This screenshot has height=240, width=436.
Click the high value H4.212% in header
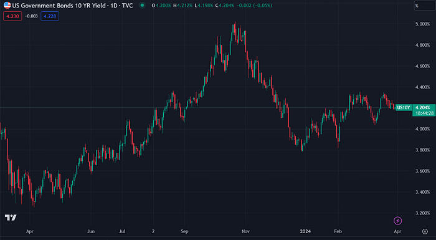pos(183,6)
